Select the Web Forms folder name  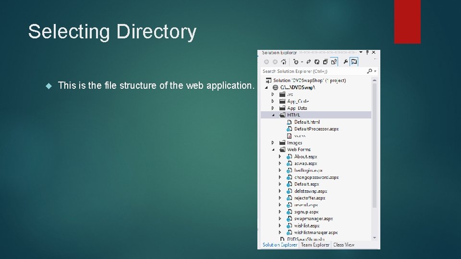click(299, 150)
